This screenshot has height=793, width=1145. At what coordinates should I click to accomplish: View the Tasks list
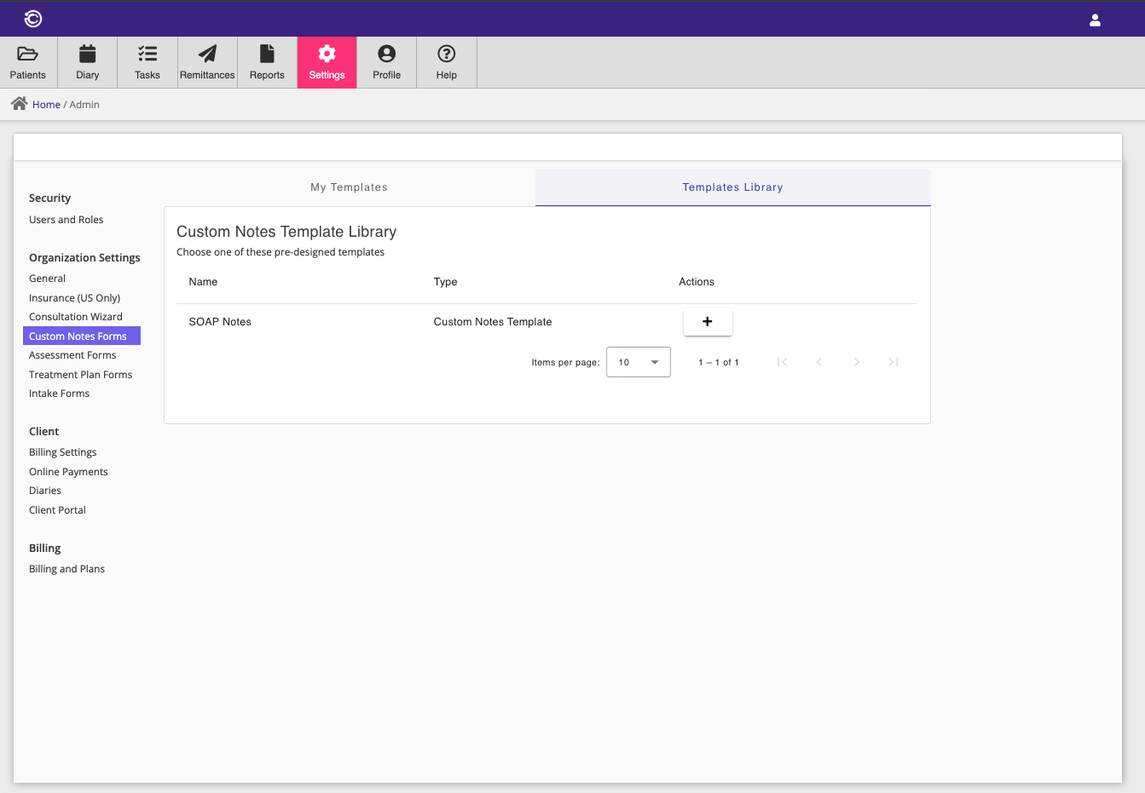click(x=147, y=61)
